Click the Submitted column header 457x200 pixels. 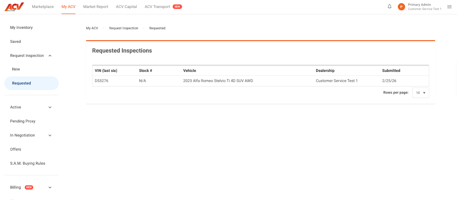(x=391, y=70)
